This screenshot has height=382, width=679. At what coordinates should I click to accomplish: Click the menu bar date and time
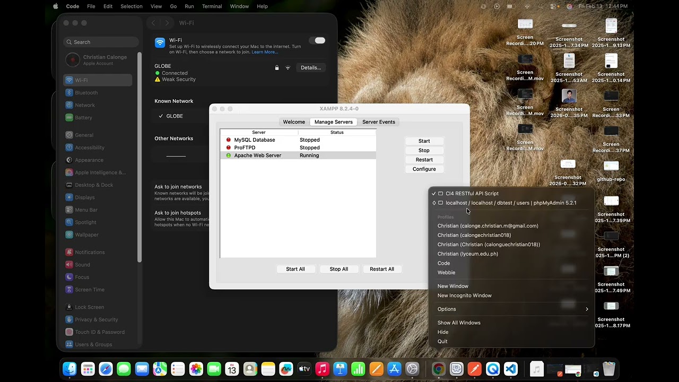pos(603,6)
